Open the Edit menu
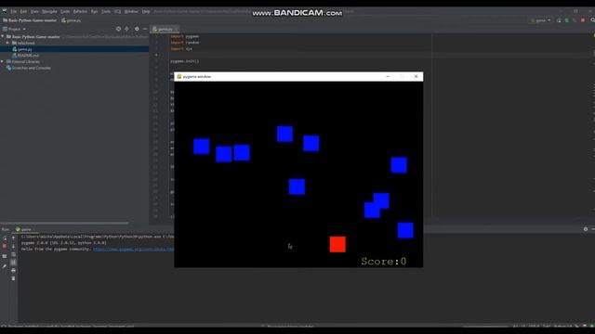This screenshot has height=334, width=595. pos(23,12)
